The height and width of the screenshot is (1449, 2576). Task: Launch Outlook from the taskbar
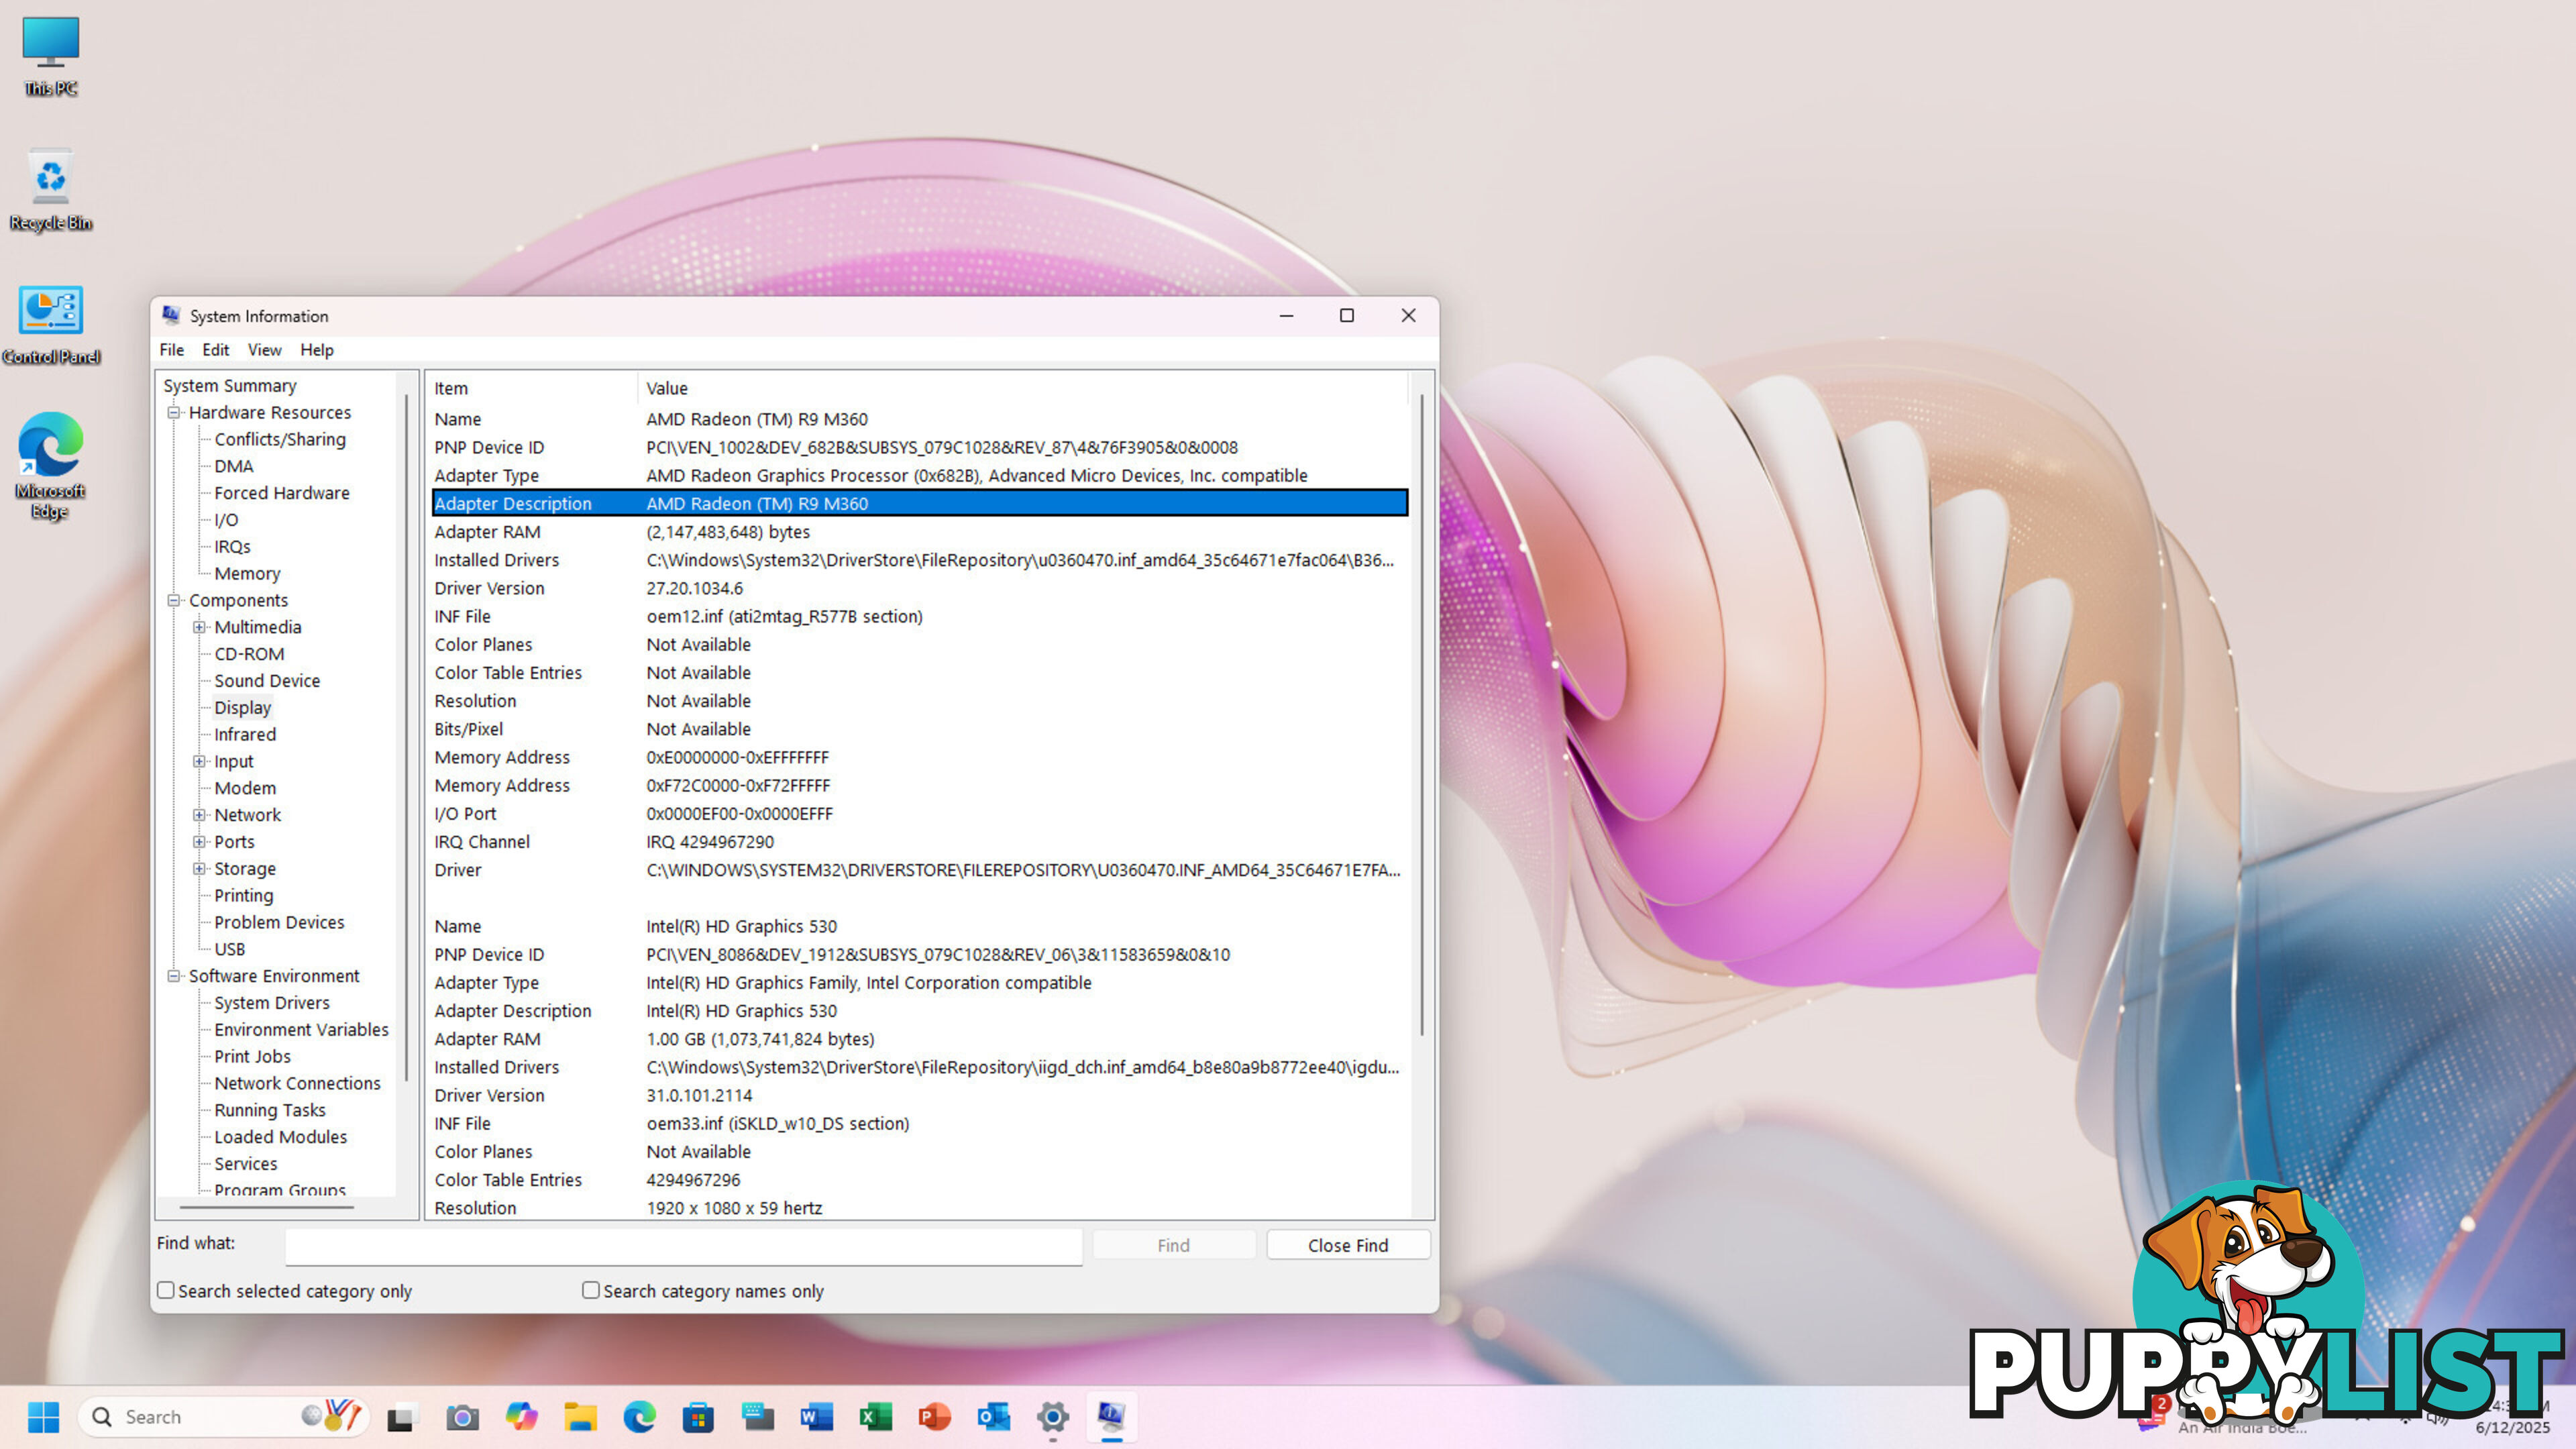(x=993, y=1417)
